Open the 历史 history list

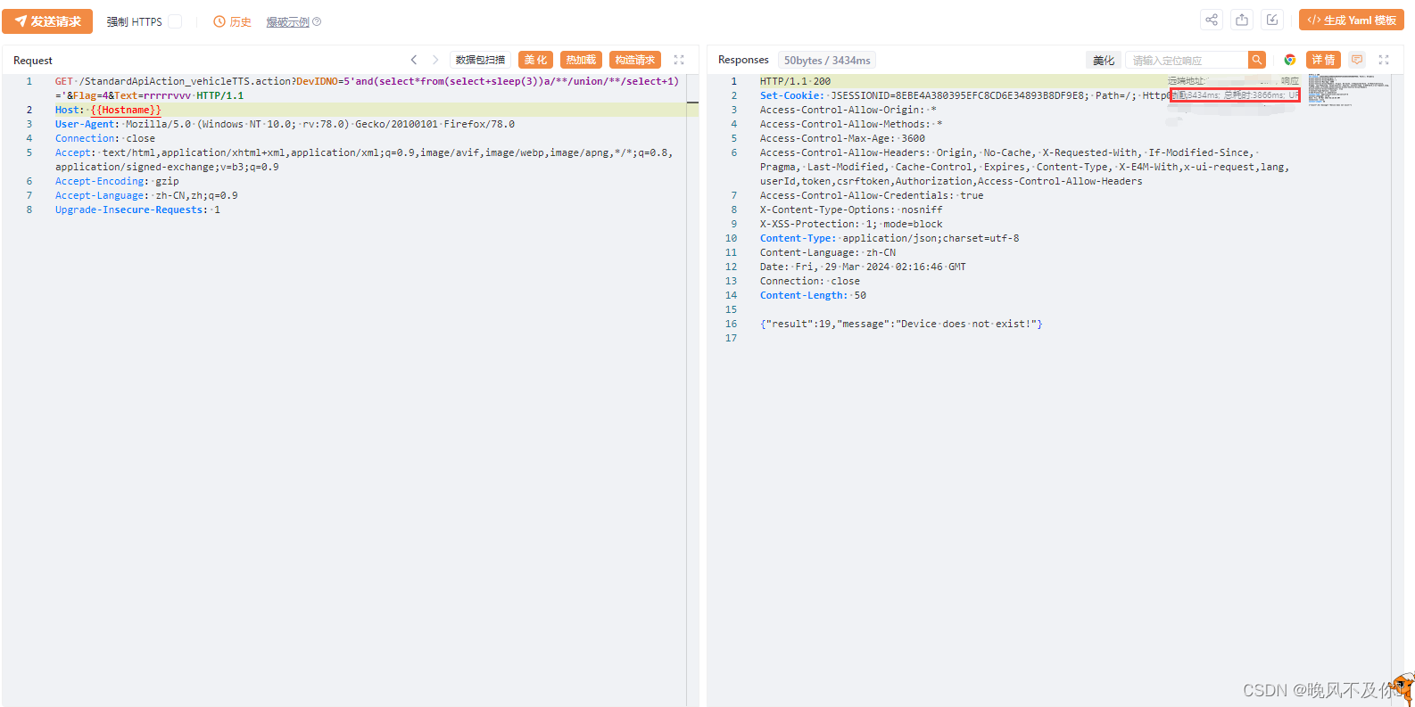232,21
